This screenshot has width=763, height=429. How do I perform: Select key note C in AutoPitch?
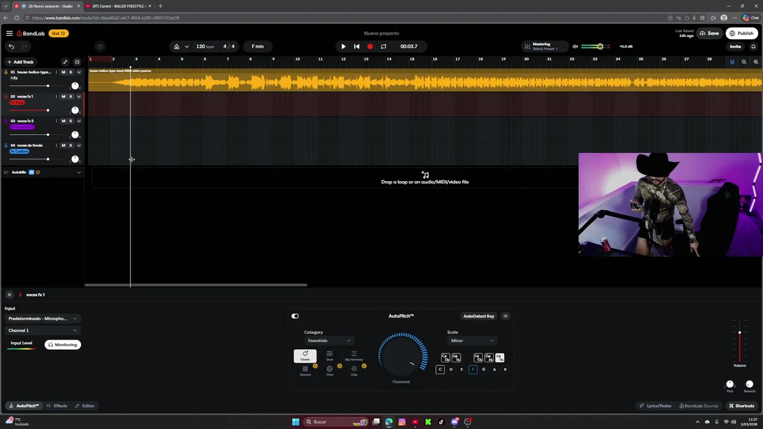440,369
